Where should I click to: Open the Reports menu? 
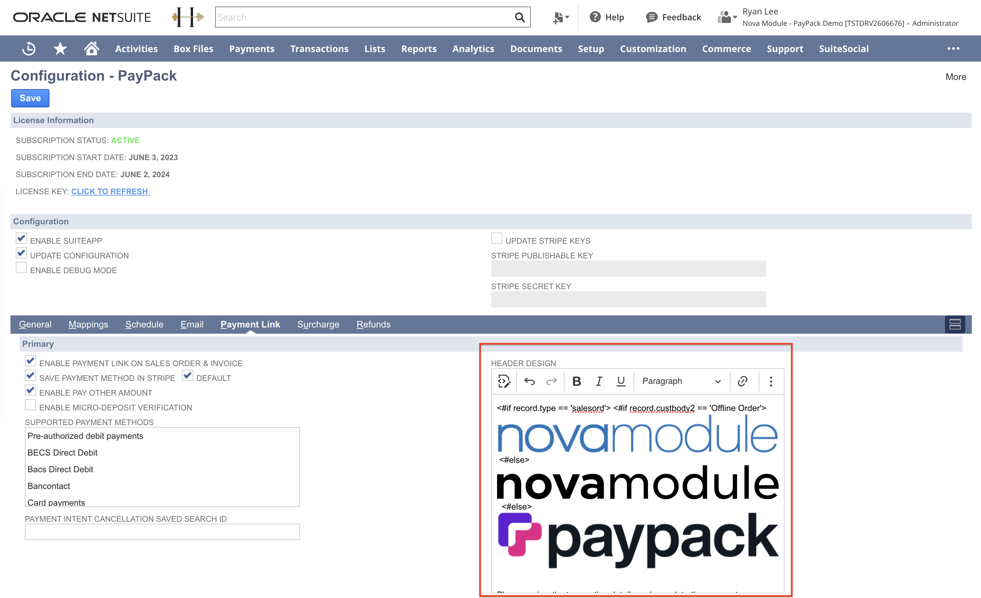419,48
